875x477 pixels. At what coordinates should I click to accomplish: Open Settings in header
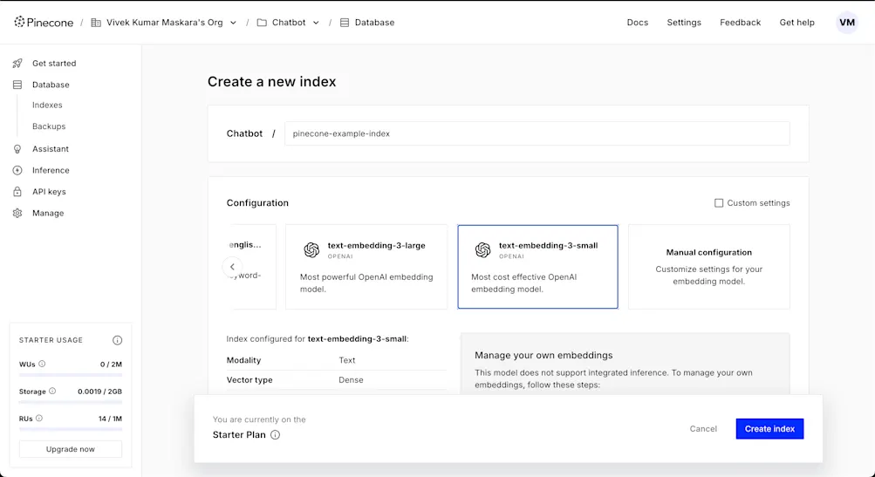pyautogui.click(x=684, y=23)
